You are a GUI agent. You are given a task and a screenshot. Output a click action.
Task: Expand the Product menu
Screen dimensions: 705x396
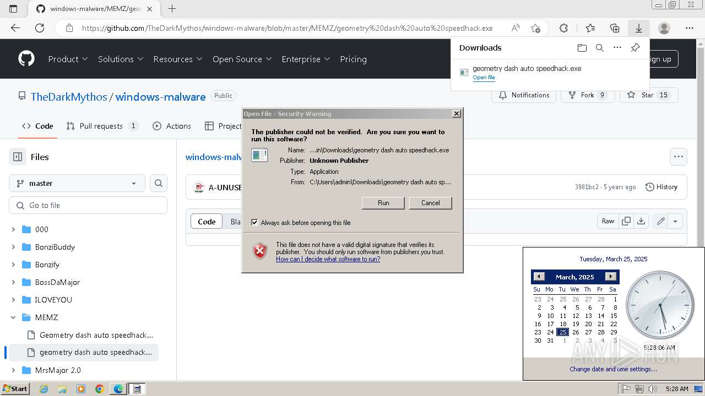(x=68, y=59)
